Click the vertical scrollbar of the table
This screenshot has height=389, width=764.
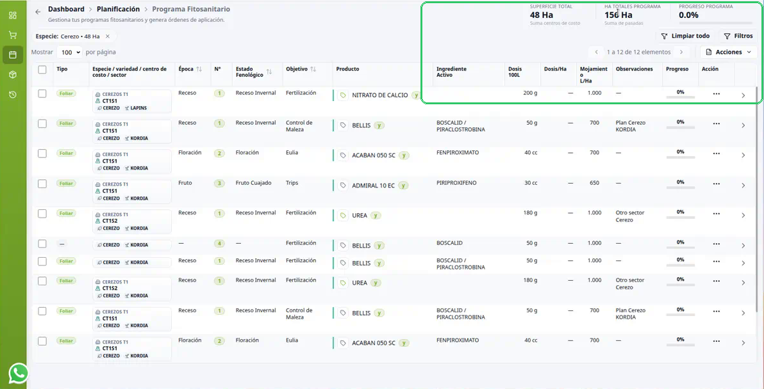click(x=757, y=200)
